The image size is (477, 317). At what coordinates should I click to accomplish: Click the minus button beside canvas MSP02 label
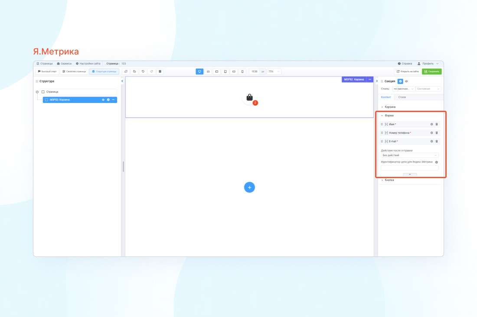coord(370,80)
